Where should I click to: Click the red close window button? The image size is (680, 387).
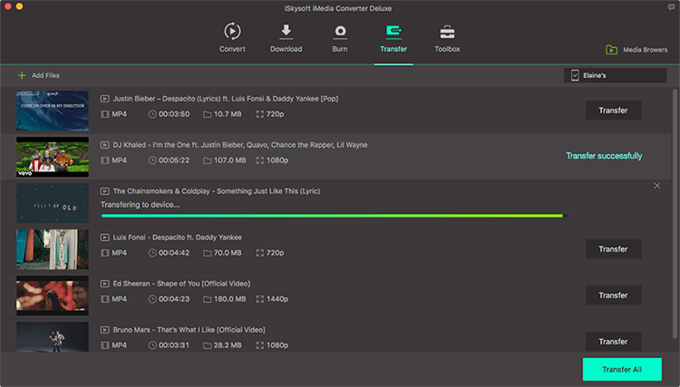tap(8, 6)
